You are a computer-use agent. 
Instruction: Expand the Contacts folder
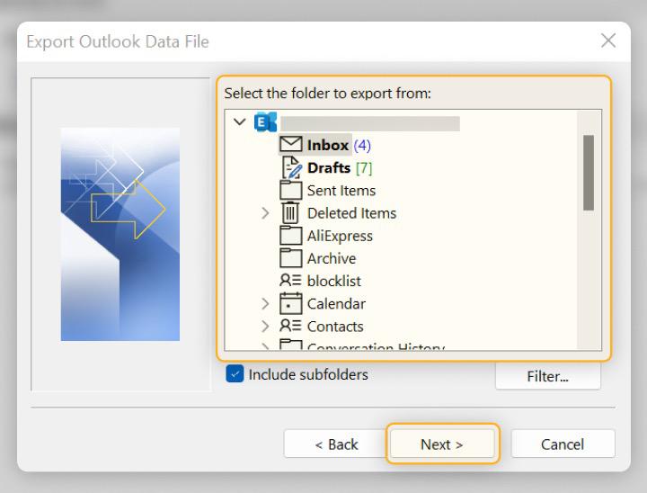[265, 327]
